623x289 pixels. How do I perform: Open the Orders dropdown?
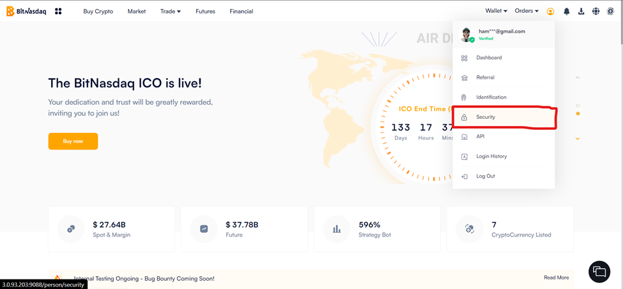click(527, 11)
